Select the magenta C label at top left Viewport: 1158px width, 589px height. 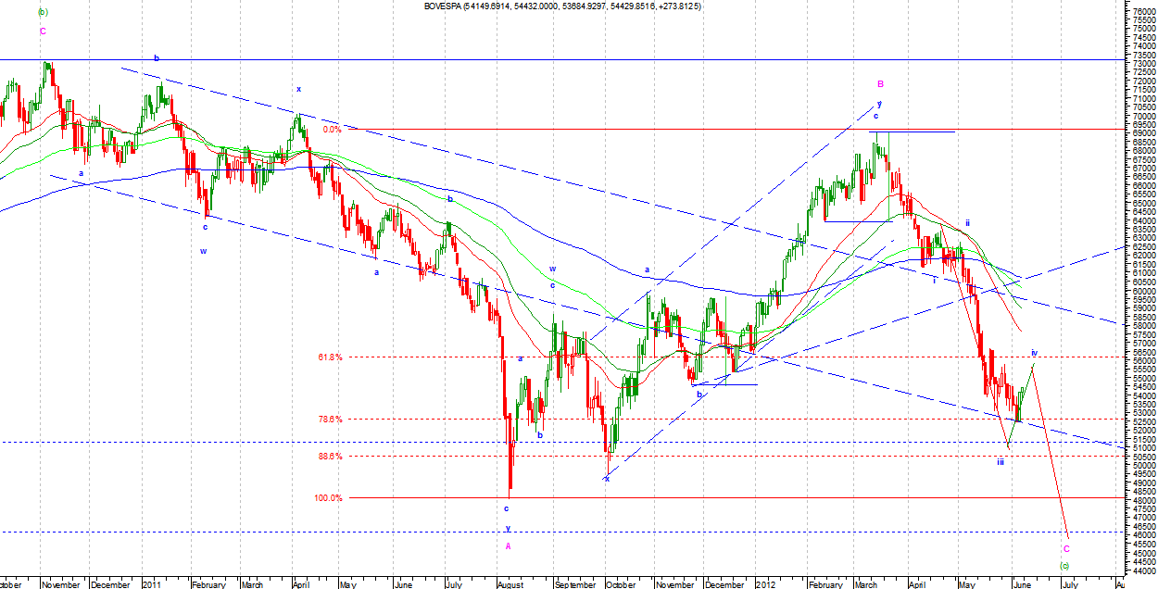pos(43,31)
